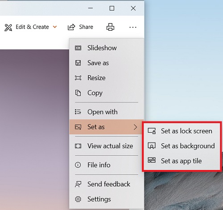Click the Slideshow icon in menu
This screenshot has height=210, width=223.
coord(78,48)
